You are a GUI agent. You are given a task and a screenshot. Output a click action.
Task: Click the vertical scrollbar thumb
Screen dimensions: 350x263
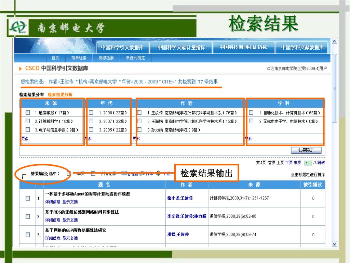pyautogui.click(x=334, y=88)
